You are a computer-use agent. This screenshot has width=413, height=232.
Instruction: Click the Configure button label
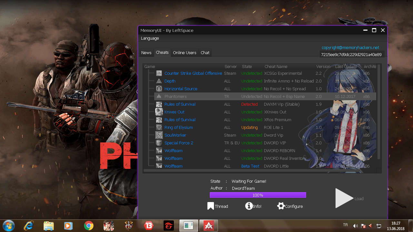coord(294,206)
